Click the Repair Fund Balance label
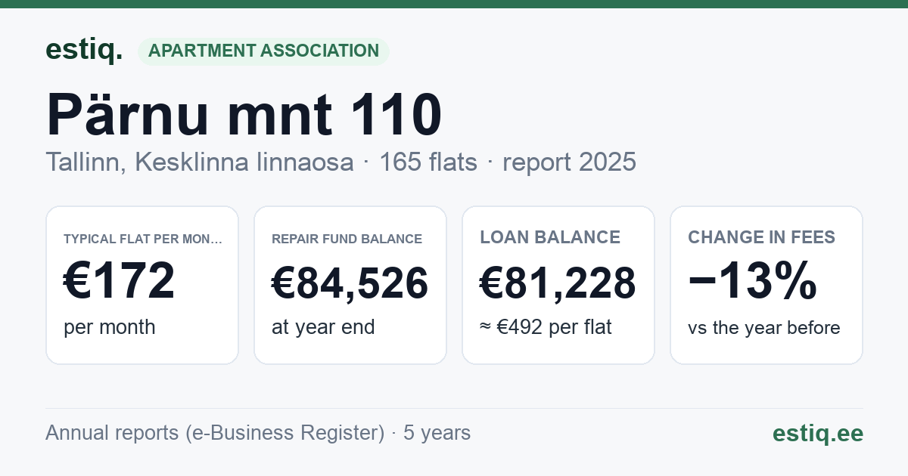Viewport: 908px width, 476px height. click(x=347, y=239)
